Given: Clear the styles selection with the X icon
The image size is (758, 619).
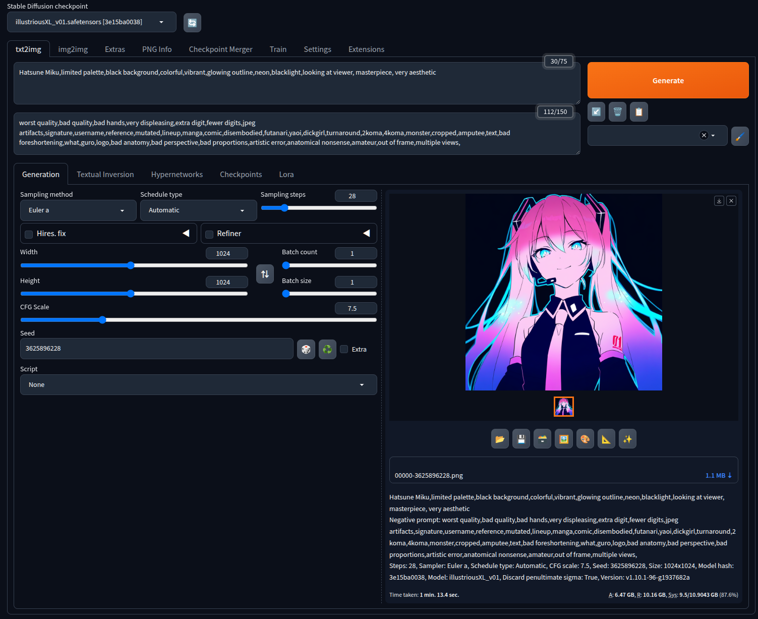Looking at the screenshot, I should coord(704,135).
